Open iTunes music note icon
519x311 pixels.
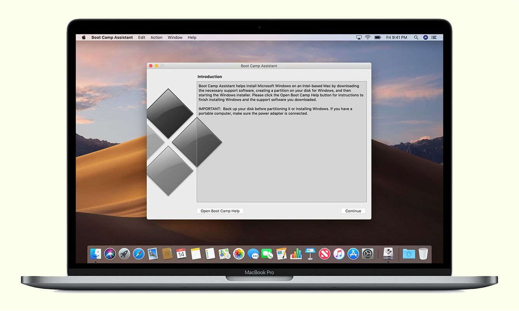339,254
